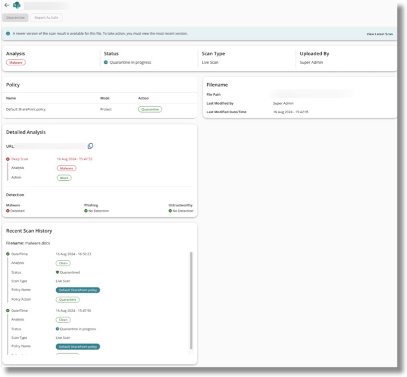Click the red Malware Detected status icon
This screenshot has width=407, height=377.
tap(8, 211)
